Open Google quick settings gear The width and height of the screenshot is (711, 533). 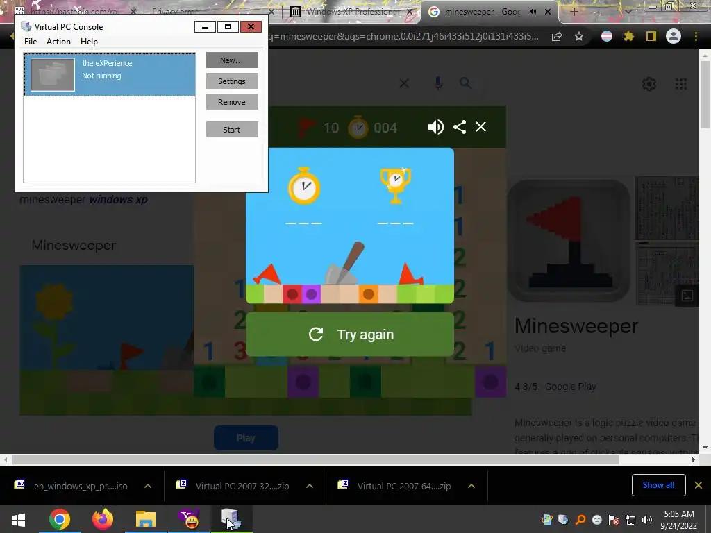coord(649,84)
